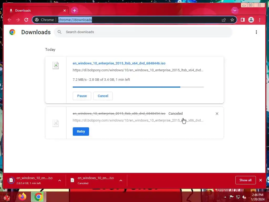
Task: Open the clock showing 2:46 PM
Action: [258, 197]
